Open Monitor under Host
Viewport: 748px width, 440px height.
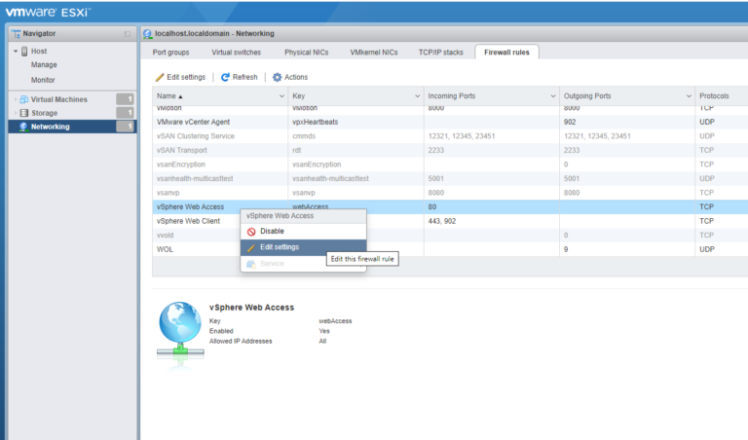43,80
